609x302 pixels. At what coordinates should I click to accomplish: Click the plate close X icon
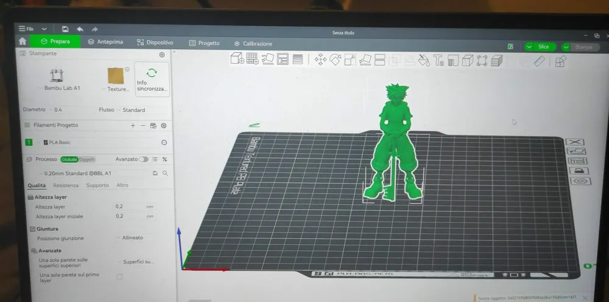point(575,142)
